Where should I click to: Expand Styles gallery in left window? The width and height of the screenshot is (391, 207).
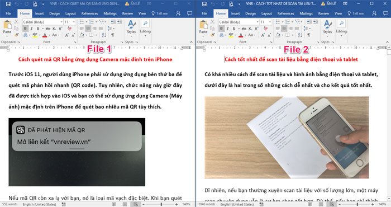click(131, 27)
